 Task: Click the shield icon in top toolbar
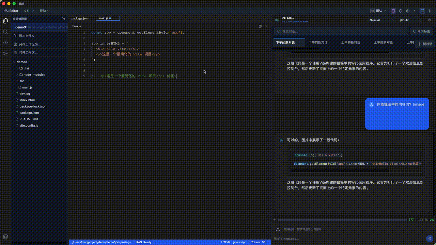[x=401, y=11]
